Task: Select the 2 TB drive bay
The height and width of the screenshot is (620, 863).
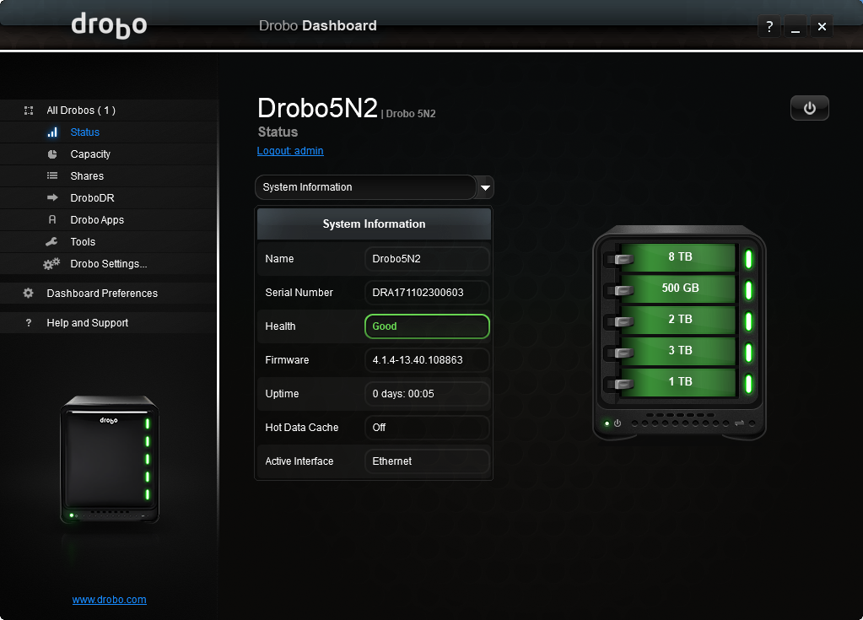Action: 680,319
